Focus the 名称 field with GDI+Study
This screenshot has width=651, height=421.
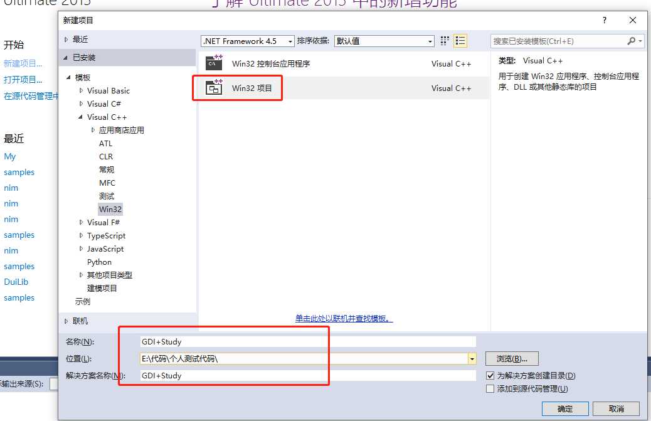click(308, 342)
